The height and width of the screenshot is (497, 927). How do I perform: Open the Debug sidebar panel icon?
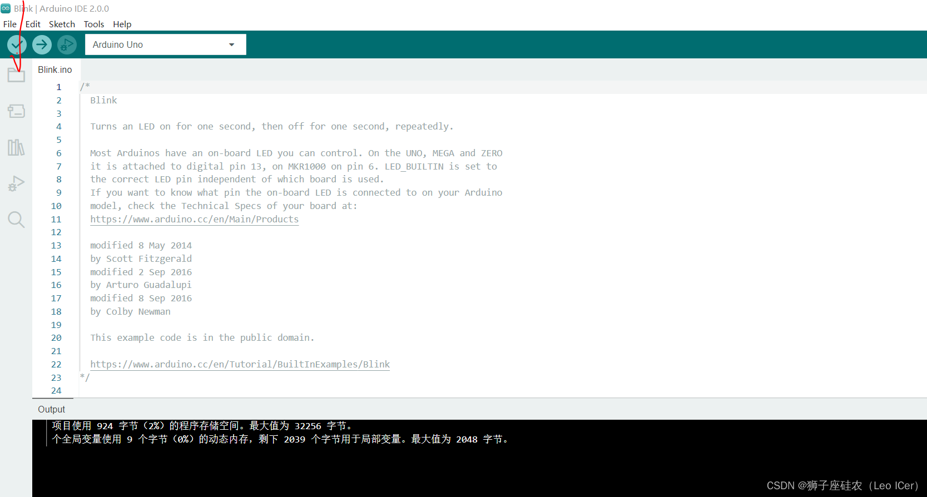pos(16,183)
